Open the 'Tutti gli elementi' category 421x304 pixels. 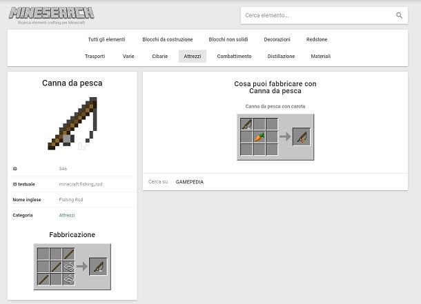click(x=106, y=39)
